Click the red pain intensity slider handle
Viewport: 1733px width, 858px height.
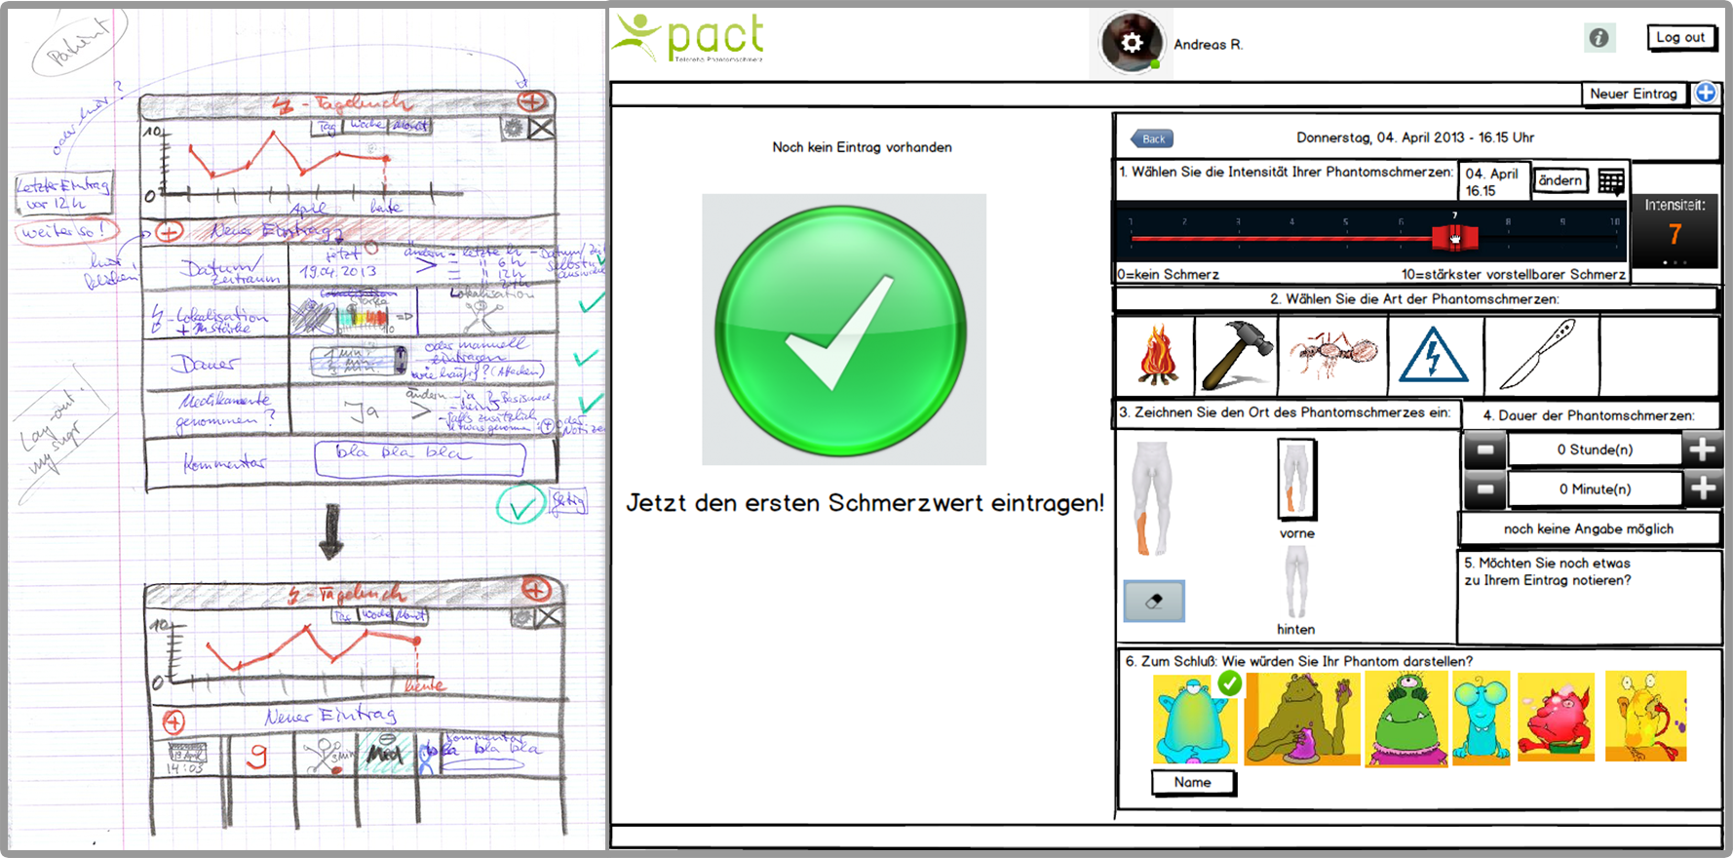(1454, 237)
